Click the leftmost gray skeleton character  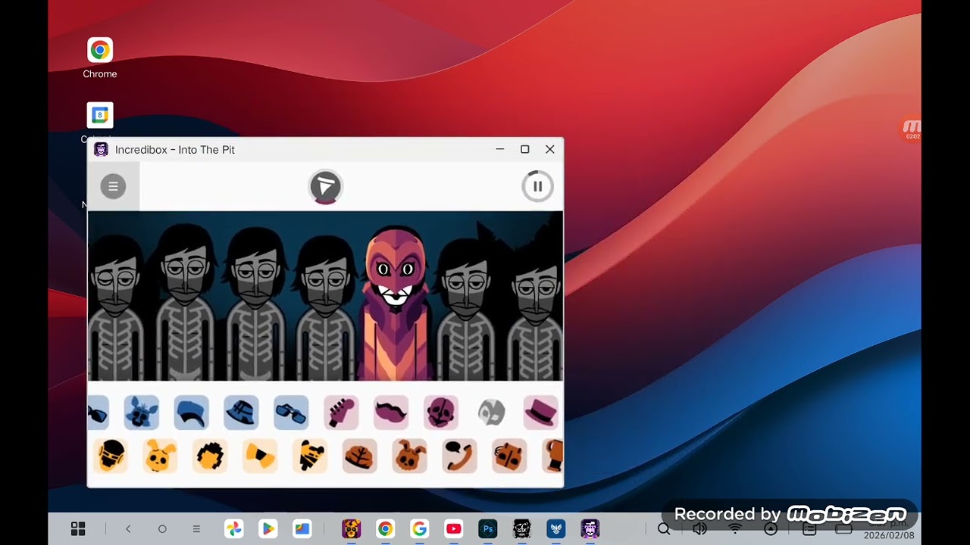pyautogui.click(x=116, y=307)
